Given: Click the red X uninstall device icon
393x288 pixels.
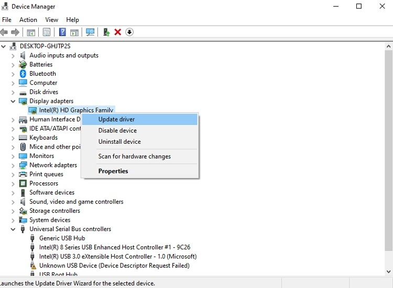Looking at the screenshot, I should coord(118,32).
